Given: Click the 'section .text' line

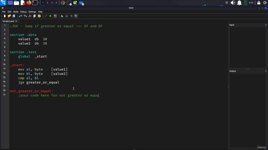Looking at the screenshot, I should click(x=23, y=52).
